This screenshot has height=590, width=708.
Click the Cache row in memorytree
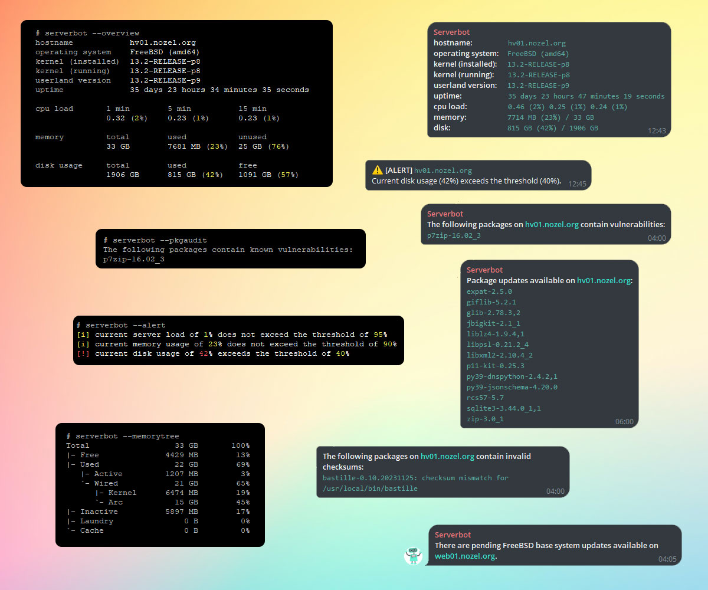[x=158, y=530]
